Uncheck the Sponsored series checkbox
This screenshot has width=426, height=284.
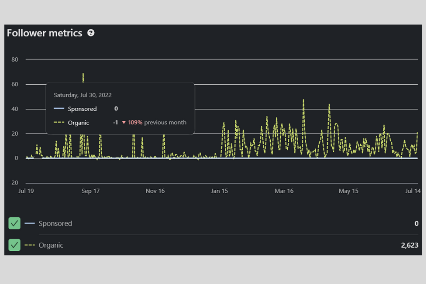15,223
